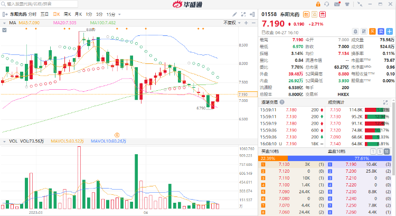Click the MAVOL10:80.26万 label
The image size is (396, 216).
pos(108,141)
